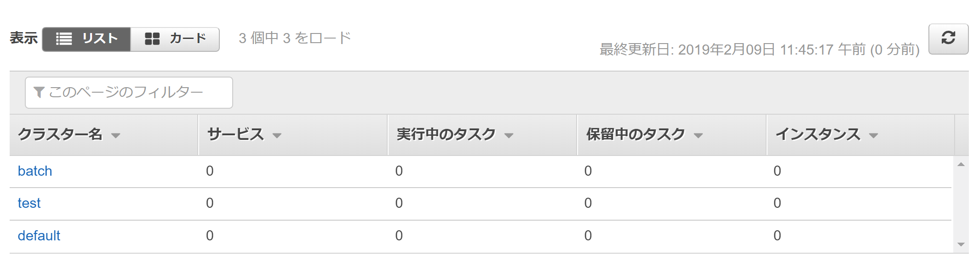Click the refresh cluster list icon
Image resolution: width=979 pixels, height=261 pixels.
(x=948, y=39)
